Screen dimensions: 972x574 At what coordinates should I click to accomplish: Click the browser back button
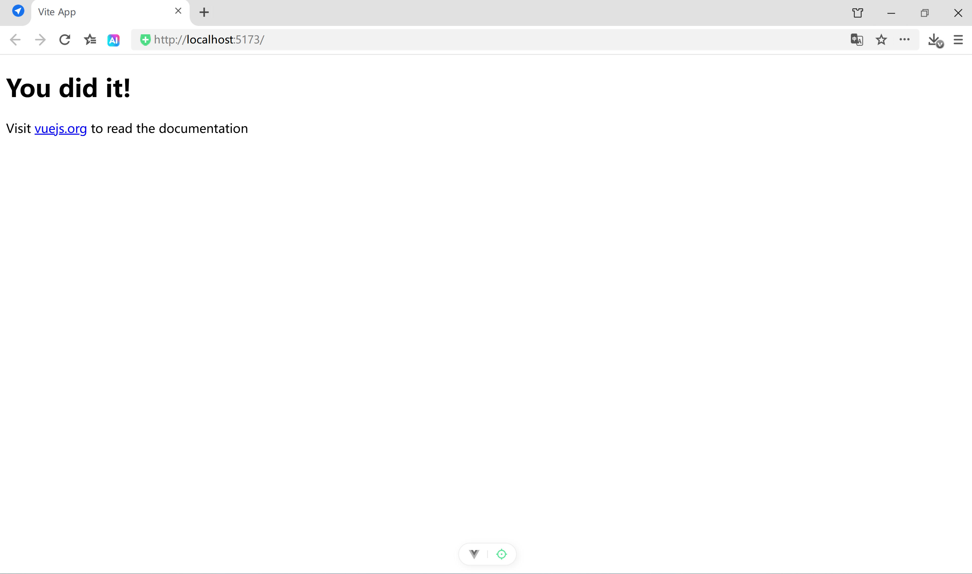pyautogui.click(x=15, y=39)
